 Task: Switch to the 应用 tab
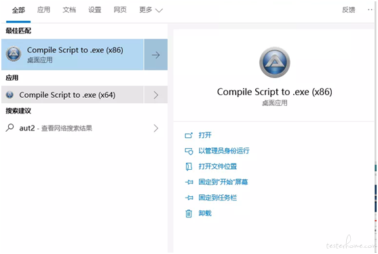coord(43,10)
